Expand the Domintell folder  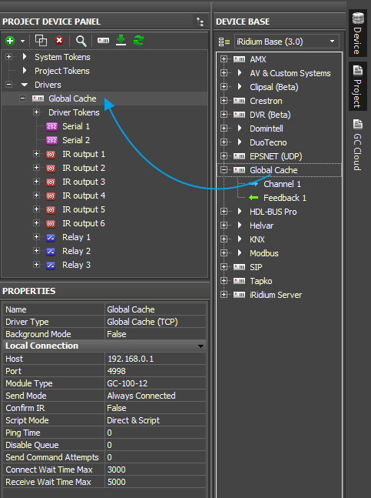(x=224, y=129)
